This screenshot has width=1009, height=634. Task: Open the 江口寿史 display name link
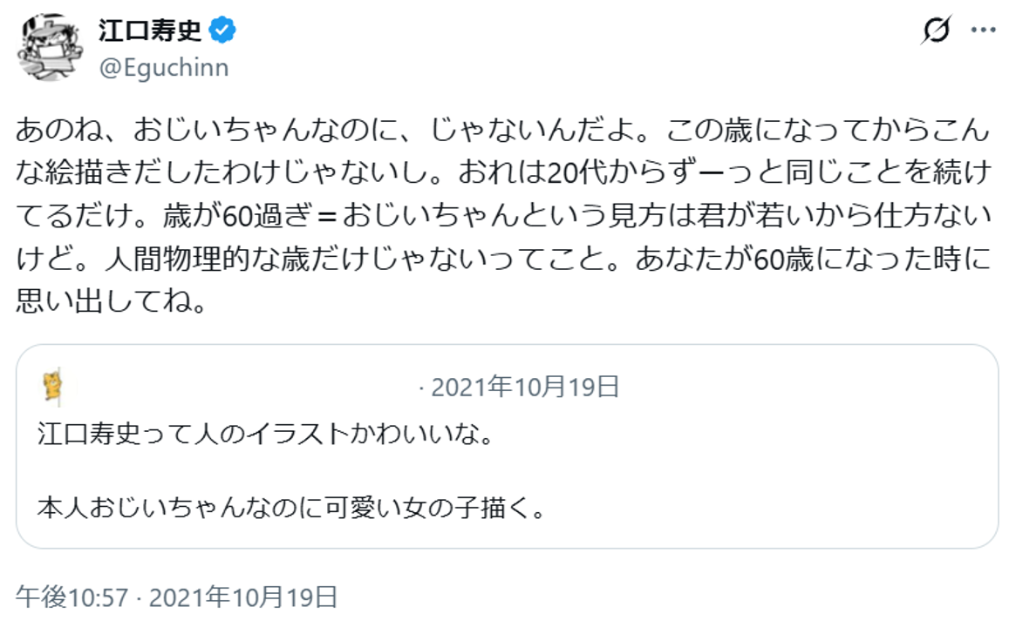pyautogui.click(x=150, y=31)
